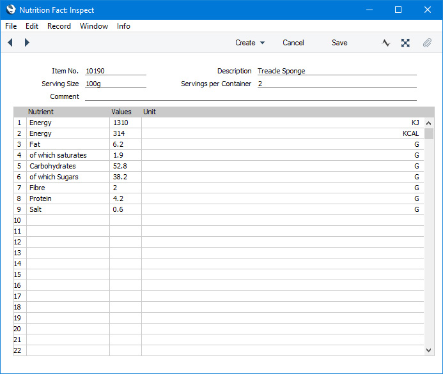
Task: Click the application logo in title bar
Action: pos(11,10)
